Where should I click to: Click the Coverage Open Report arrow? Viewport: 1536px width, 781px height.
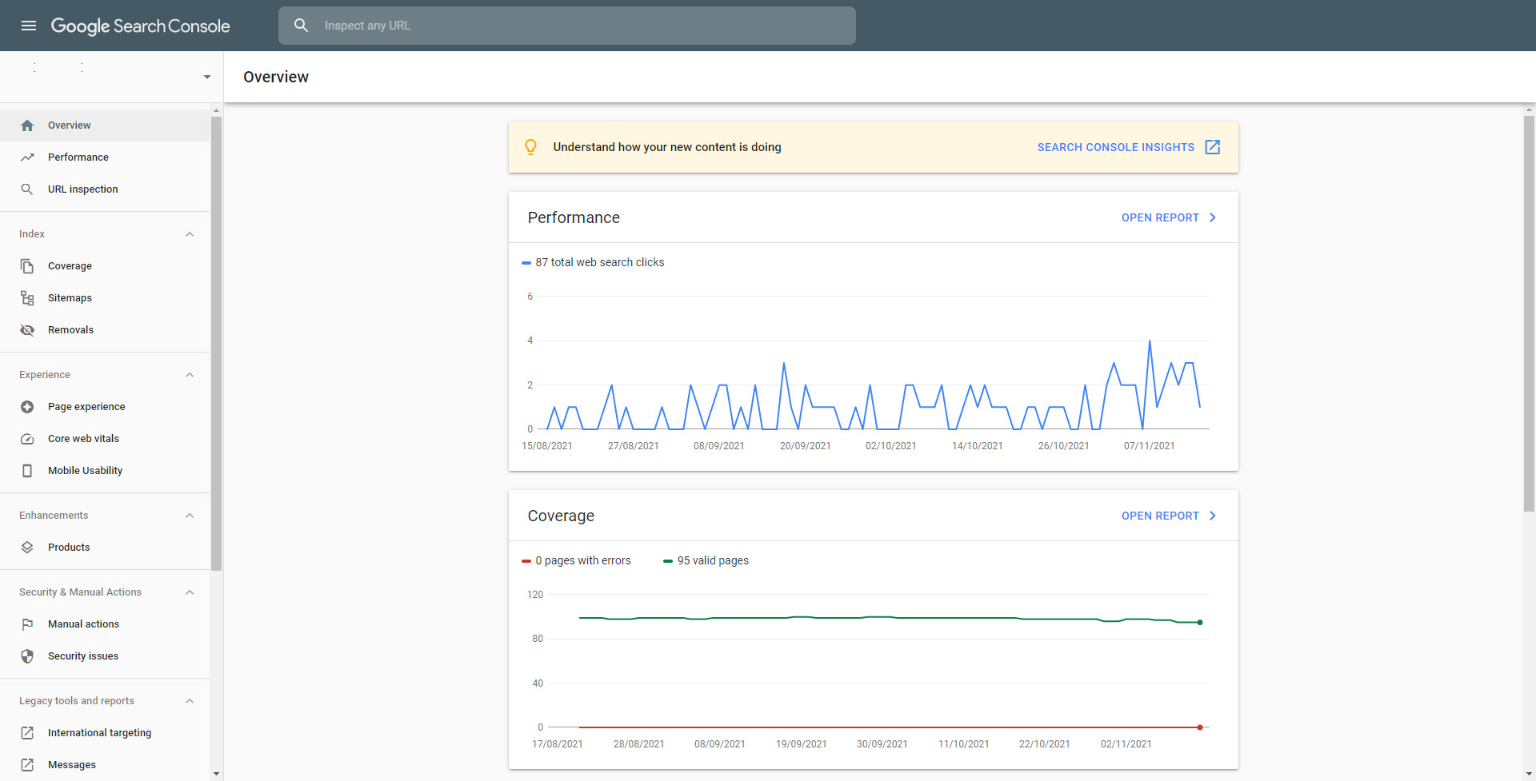[x=1213, y=516]
